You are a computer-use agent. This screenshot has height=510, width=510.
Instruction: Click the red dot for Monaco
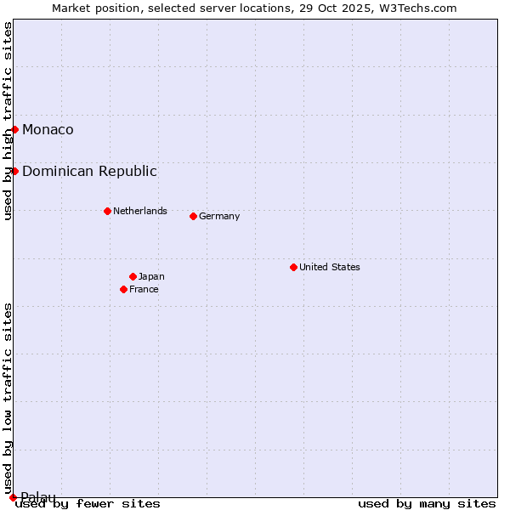14,129
